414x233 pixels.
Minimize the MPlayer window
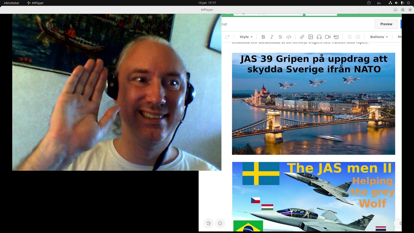pos(395,10)
